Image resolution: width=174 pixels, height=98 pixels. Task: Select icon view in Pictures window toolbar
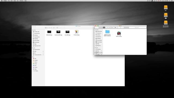46,28
